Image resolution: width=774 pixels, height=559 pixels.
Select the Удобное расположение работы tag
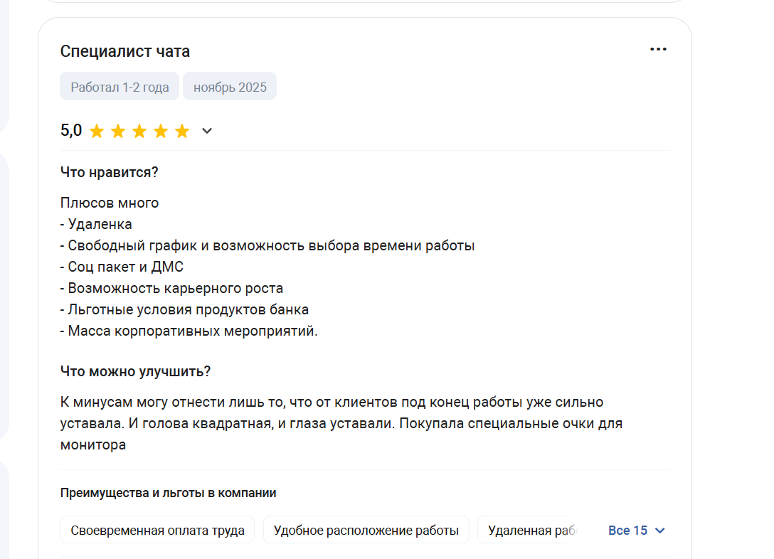(x=366, y=530)
